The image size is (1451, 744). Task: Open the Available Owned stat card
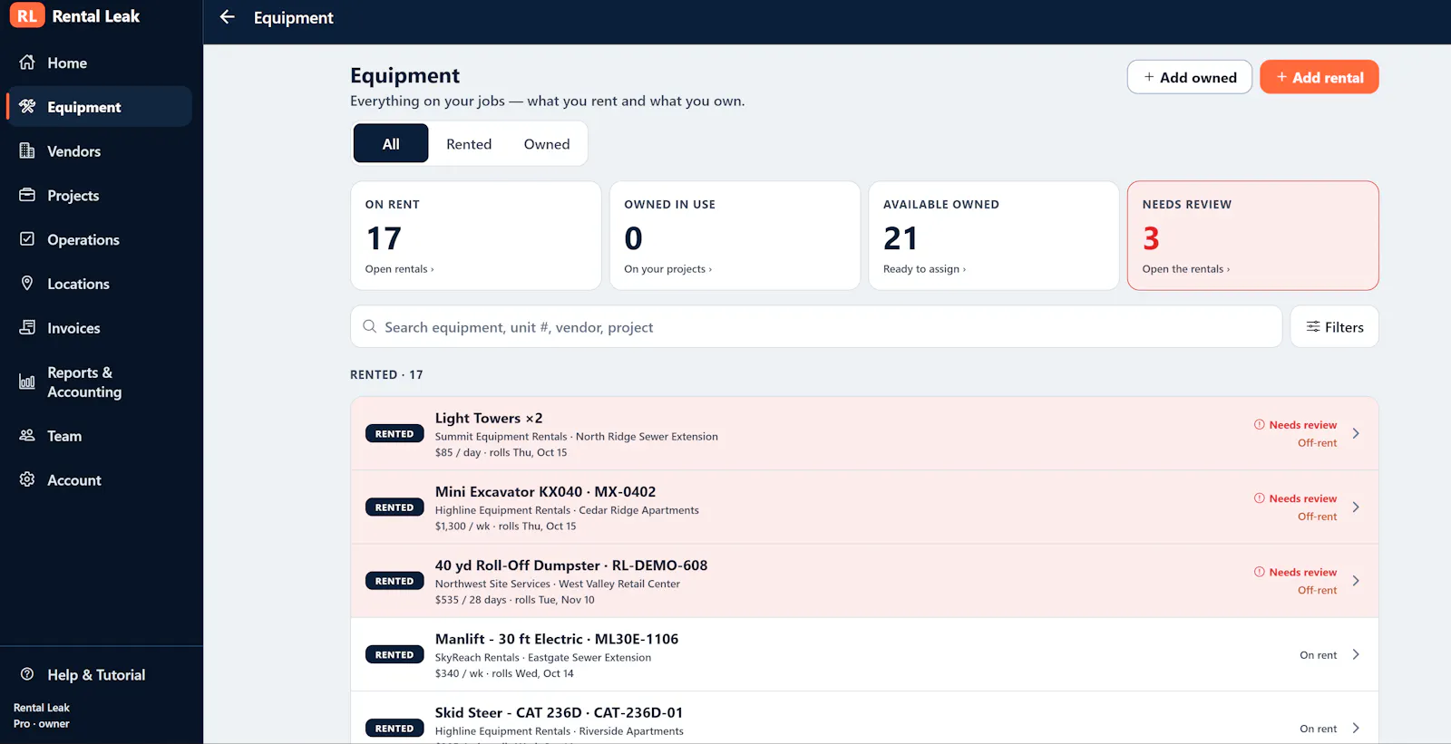pyautogui.click(x=994, y=236)
